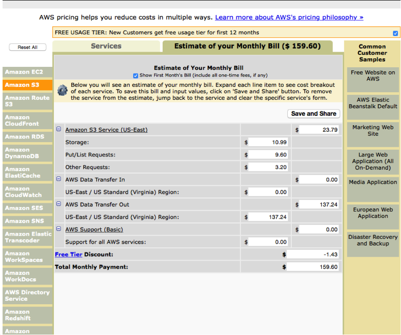Open the Amazon S3 Service (US-East) link
This screenshot has width=401, height=335.
[106, 130]
